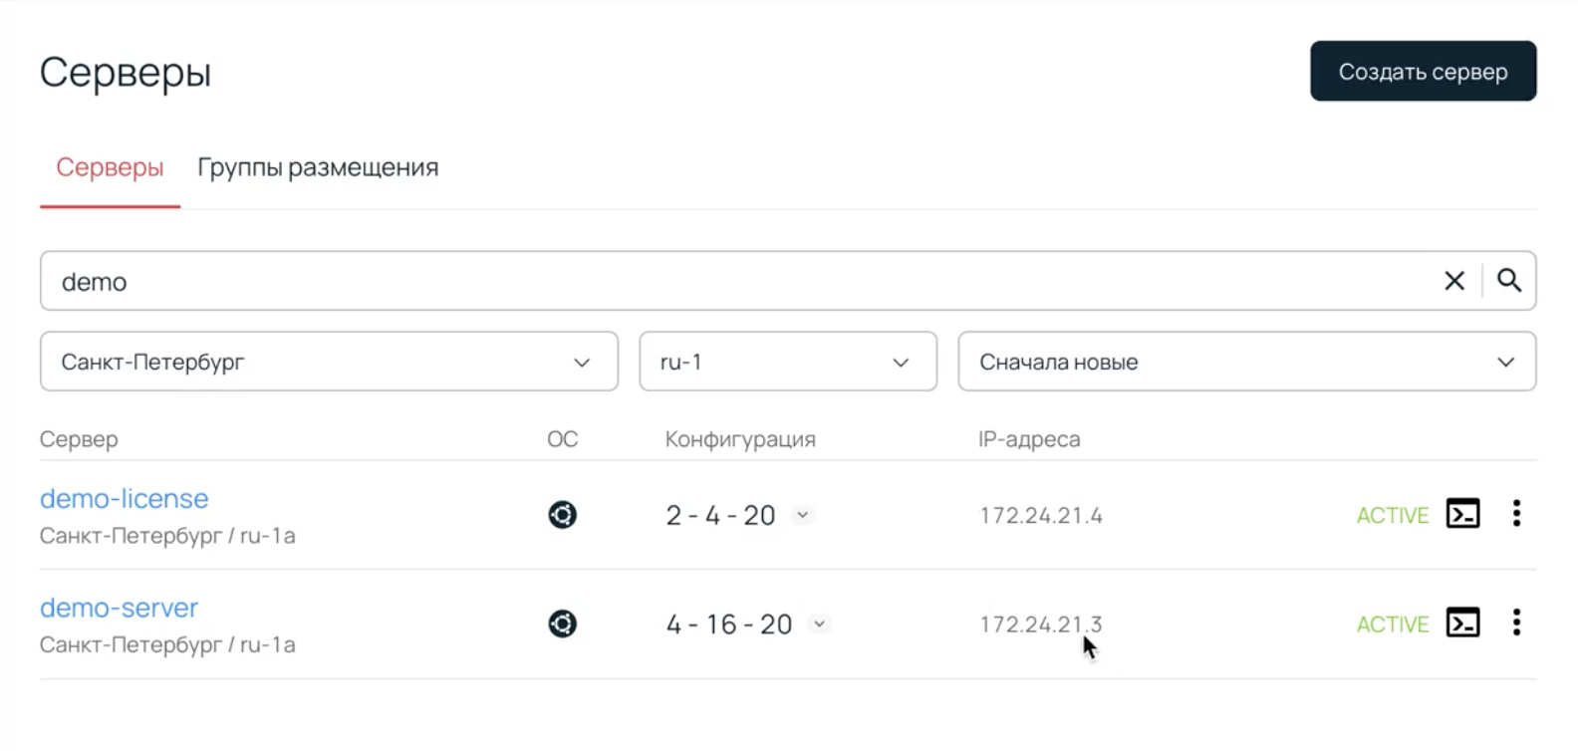Open three-dot menu for demo-server
1578x751 pixels.
pos(1516,624)
